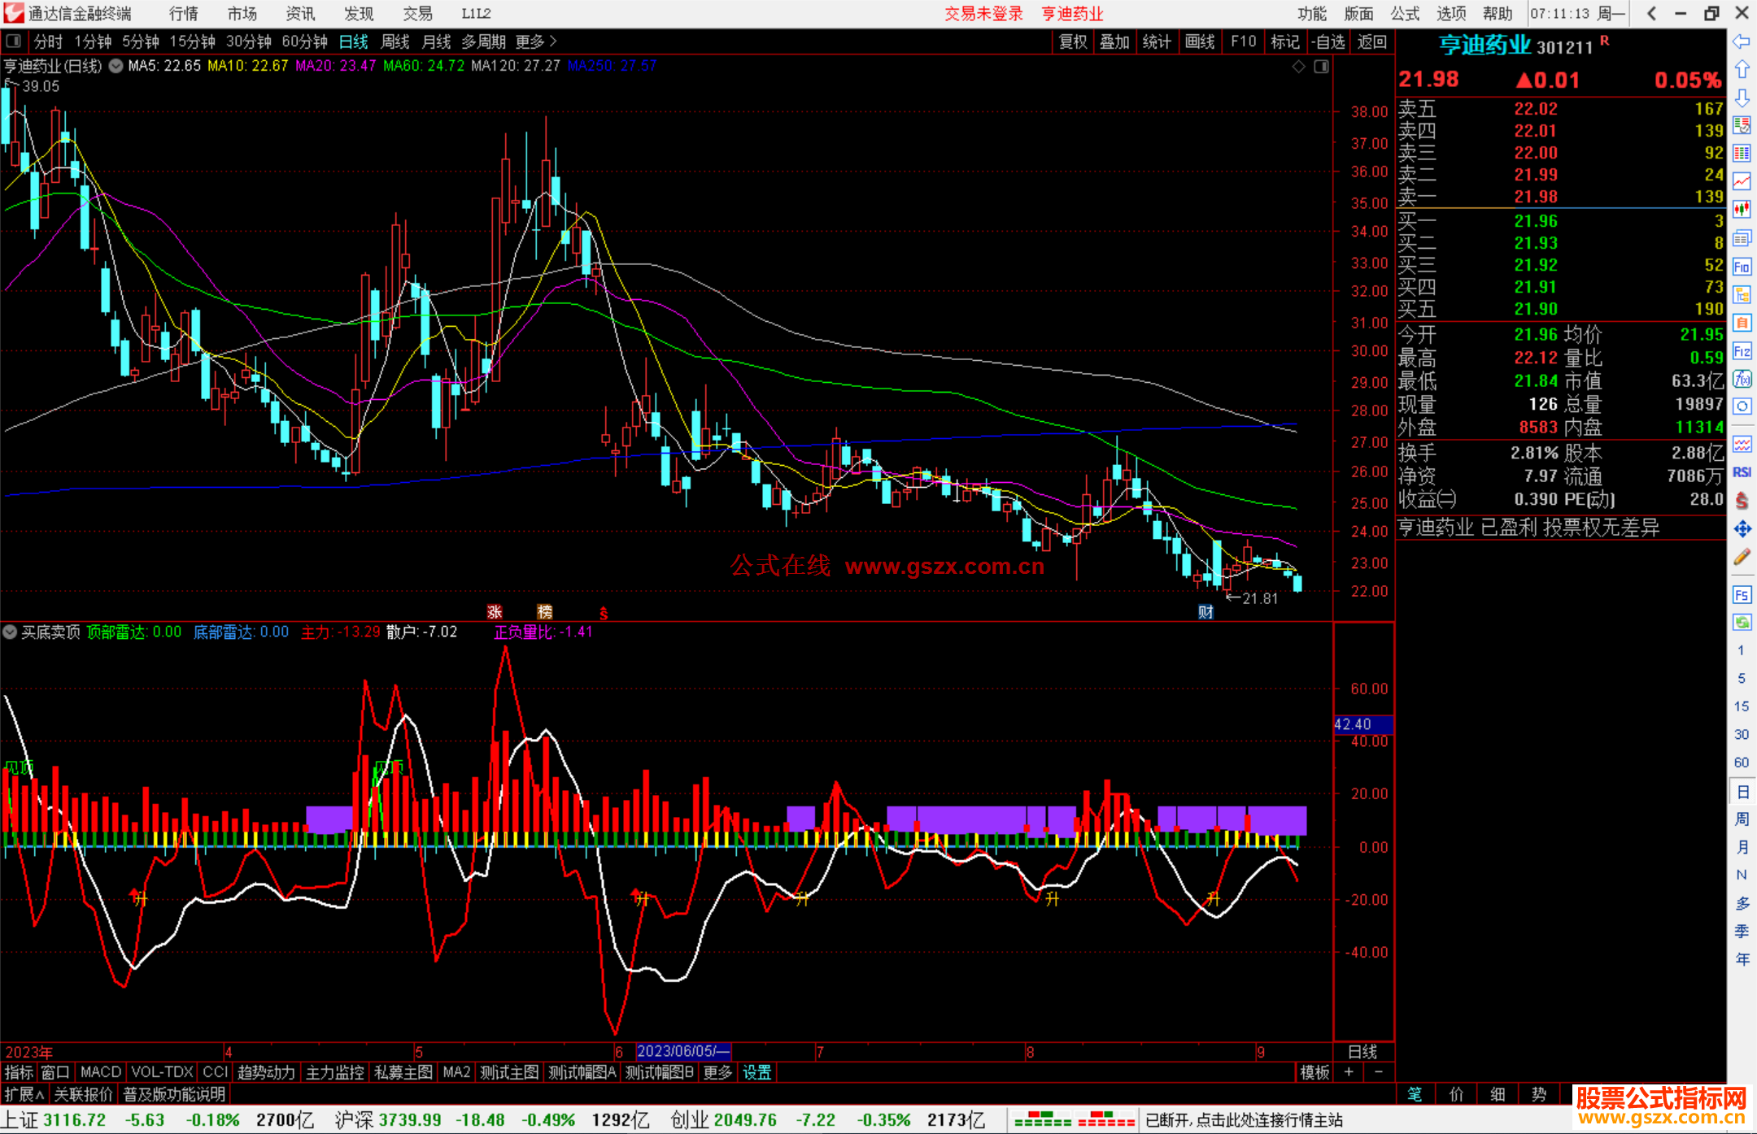Toggle the 买底卖顶 indicator circle button
The height and width of the screenshot is (1134, 1757).
(10, 632)
